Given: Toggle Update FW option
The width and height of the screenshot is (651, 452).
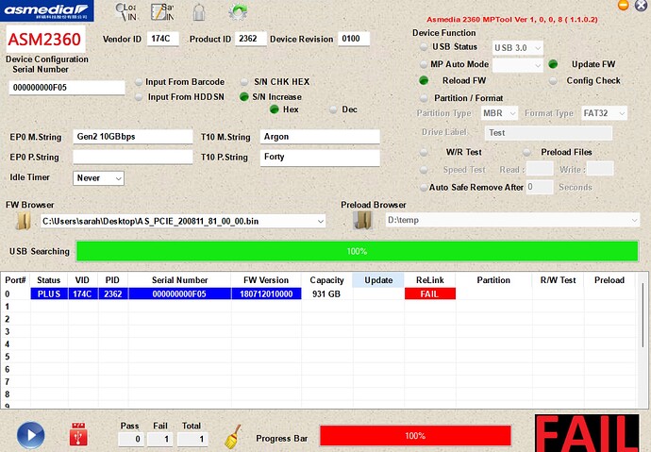Looking at the screenshot, I should [x=553, y=64].
